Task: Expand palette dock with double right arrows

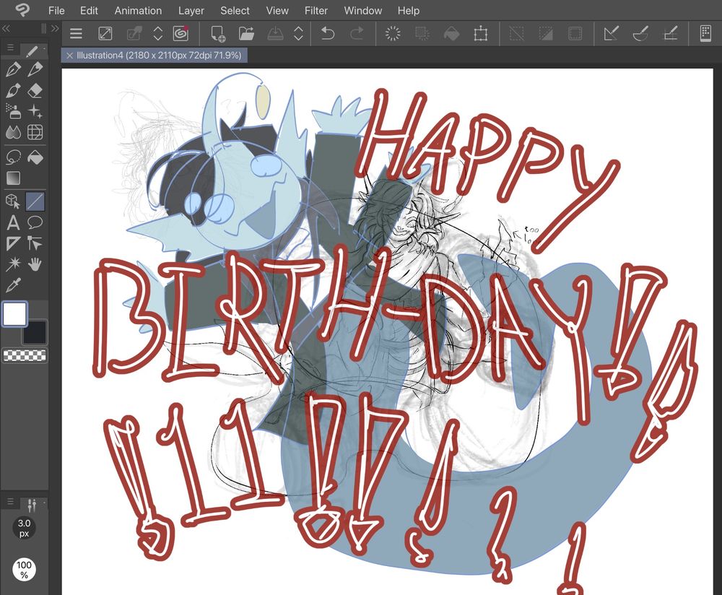Action: tap(55, 29)
